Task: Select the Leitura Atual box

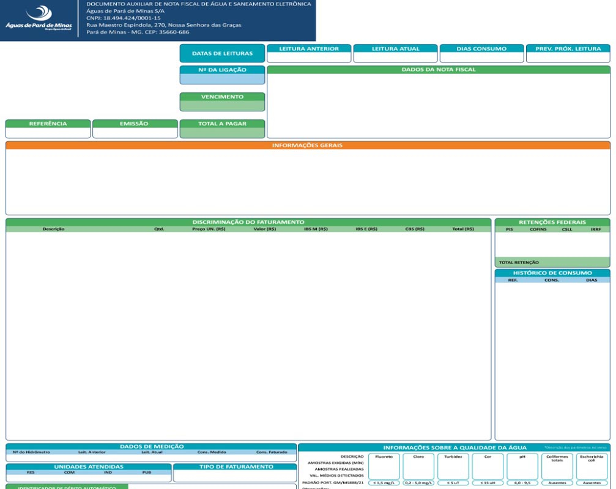Action: (x=396, y=57)
